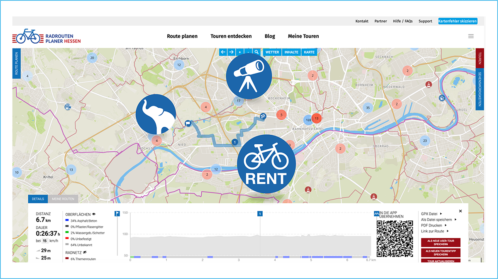This screenshot has height=279, width=498.
Task: Open Touren entdecken in the navigation
Action: click(231, 36)
